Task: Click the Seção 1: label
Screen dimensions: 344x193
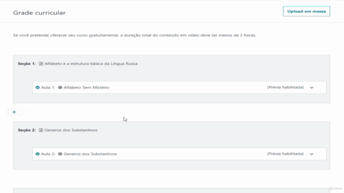Action: pos(27,64)
